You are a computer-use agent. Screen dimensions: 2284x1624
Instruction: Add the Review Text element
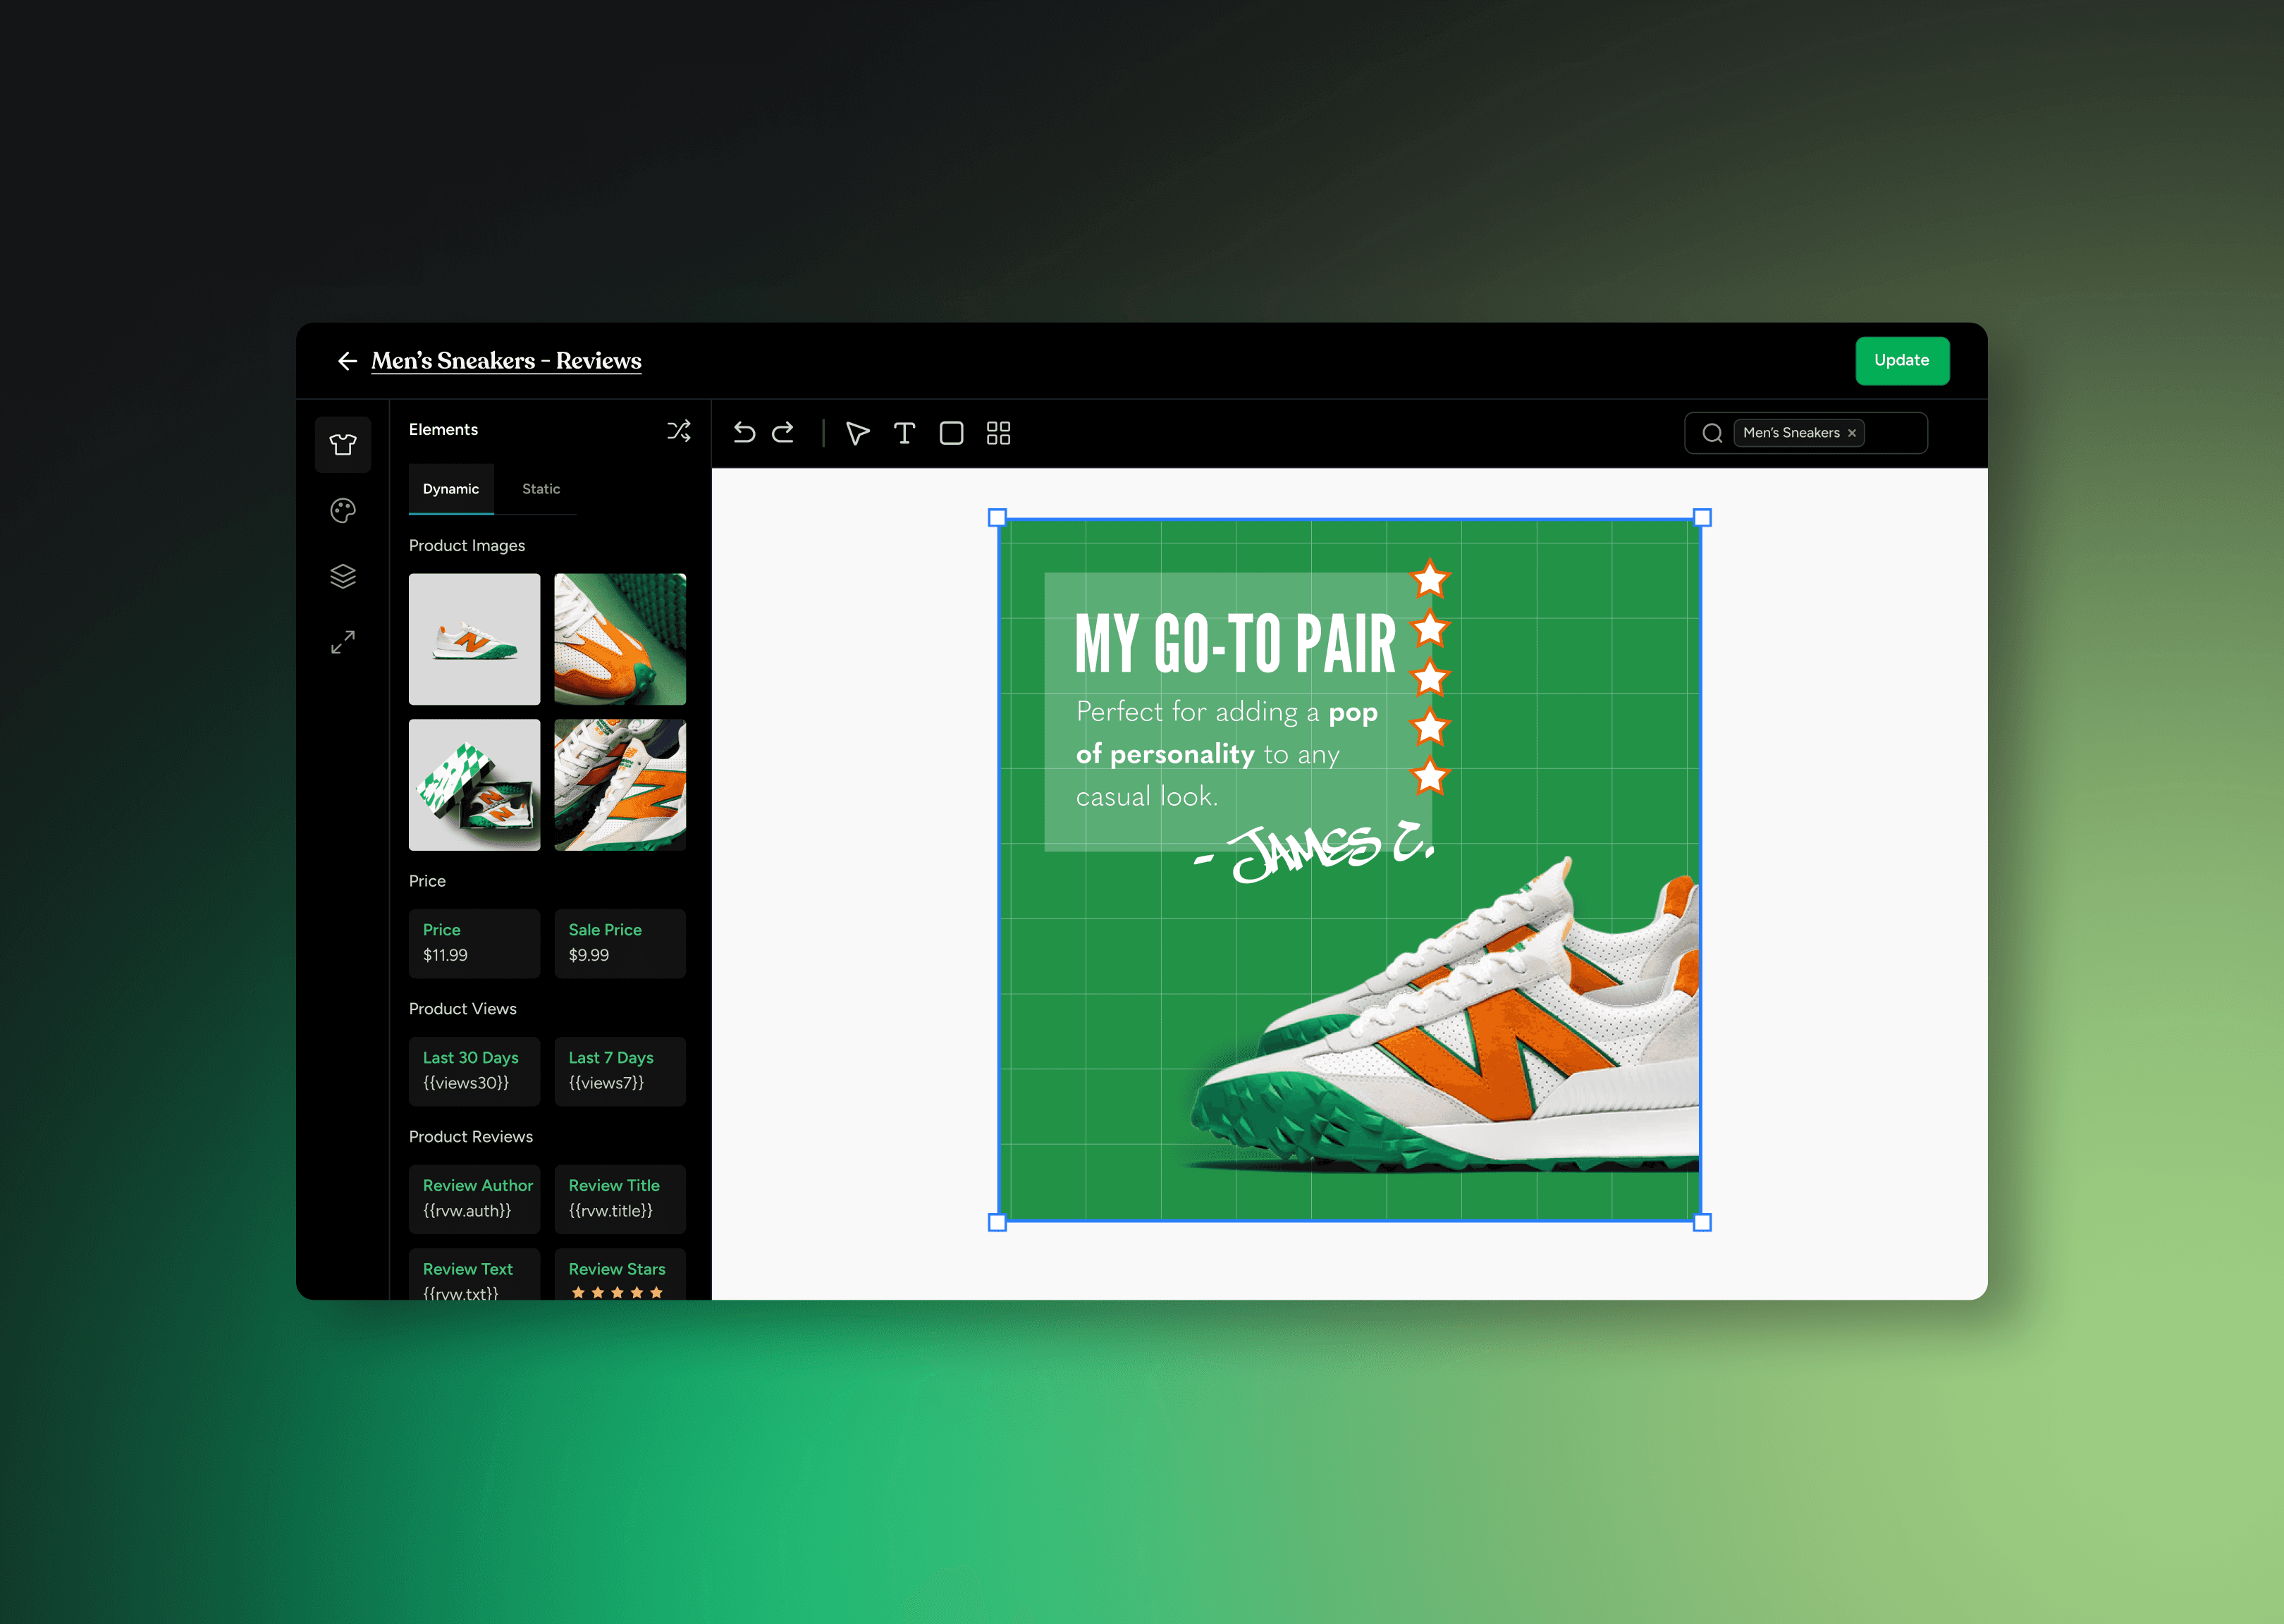tap(474, 1274)
